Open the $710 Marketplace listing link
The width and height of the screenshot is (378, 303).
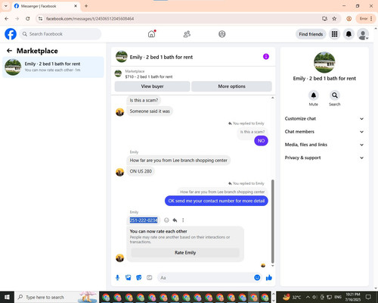coord(149,77)
